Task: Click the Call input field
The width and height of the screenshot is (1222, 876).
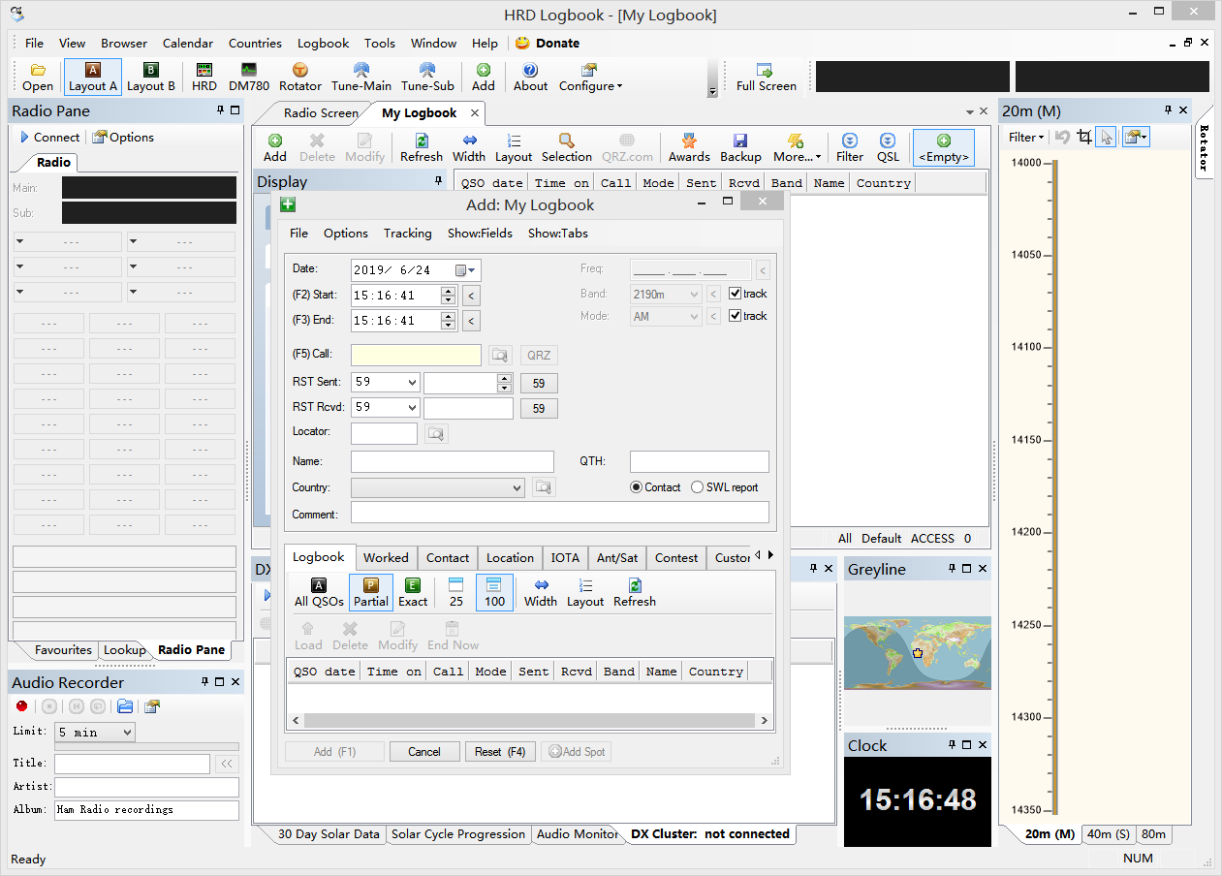Action: (x=416, y=356)
